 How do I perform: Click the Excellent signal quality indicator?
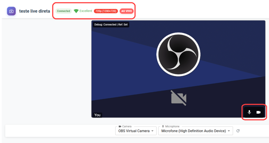(83, 11)
